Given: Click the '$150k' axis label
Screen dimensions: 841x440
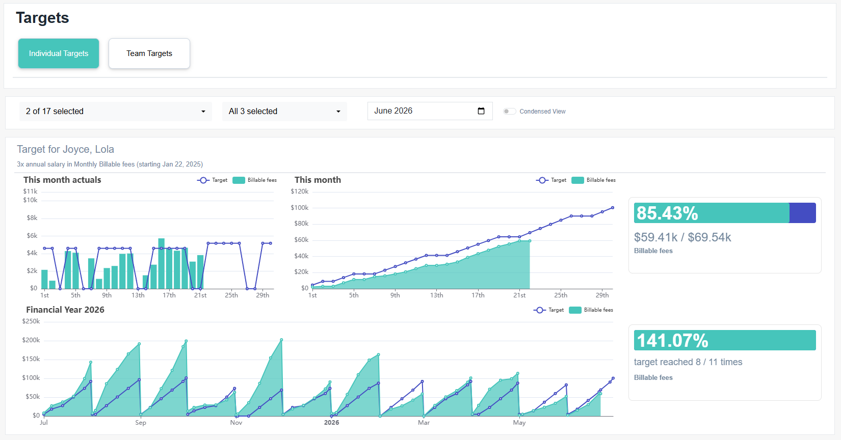Looking at the screenshot, I should point(31,359).
